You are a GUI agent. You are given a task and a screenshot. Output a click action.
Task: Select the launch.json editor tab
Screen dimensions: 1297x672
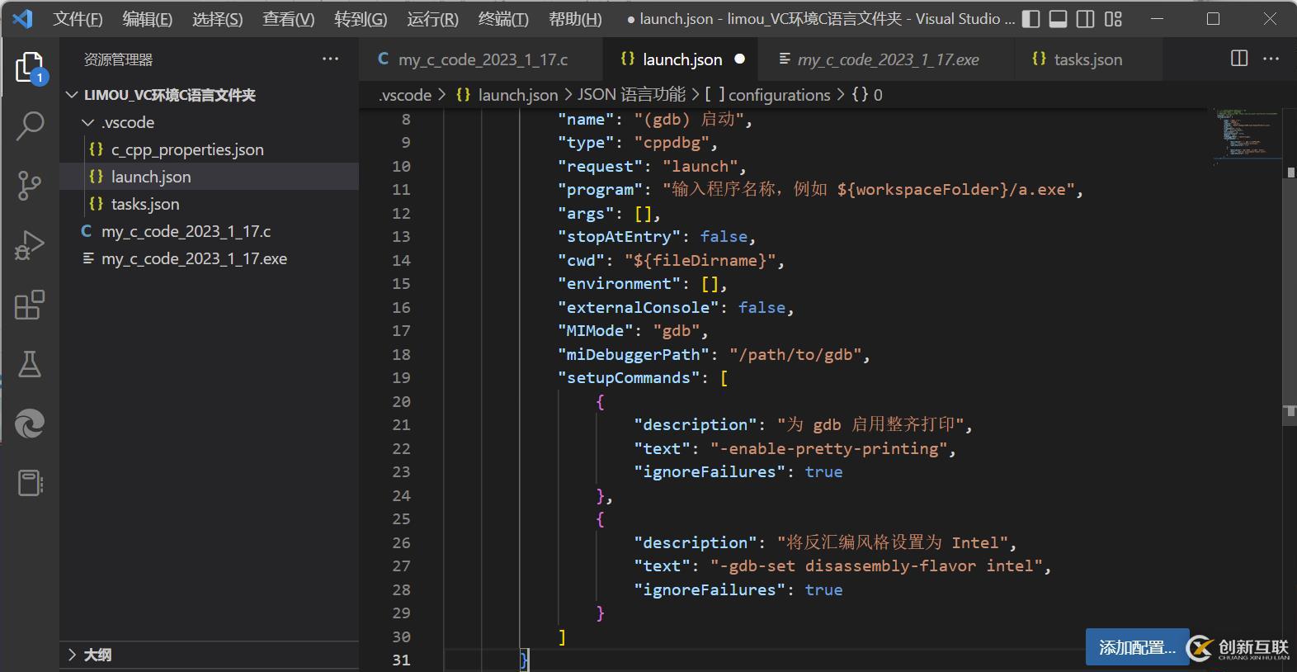click(682, 59)
